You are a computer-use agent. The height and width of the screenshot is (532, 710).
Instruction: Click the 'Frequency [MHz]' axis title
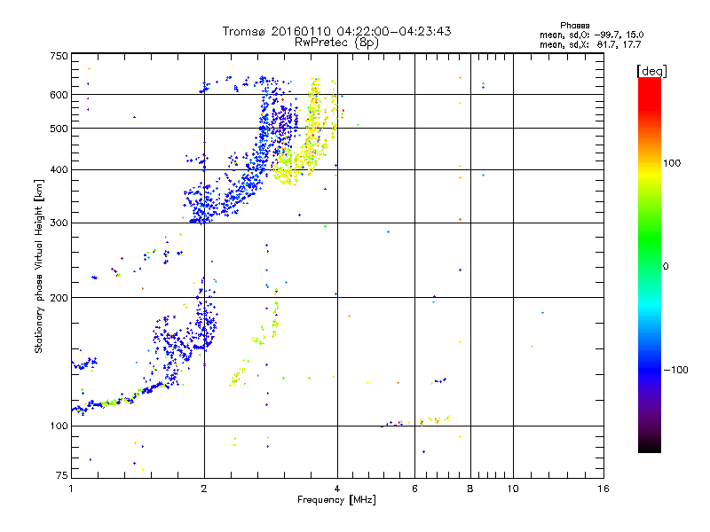[336, 500]
